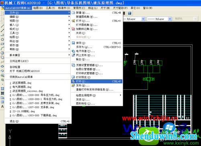Expand the 格式(O) submenu arrow
Viewport: 201px width, 146px height.
point(69,29)
